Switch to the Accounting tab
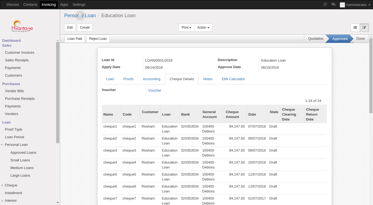373x205 pixels. coord(152,79)
